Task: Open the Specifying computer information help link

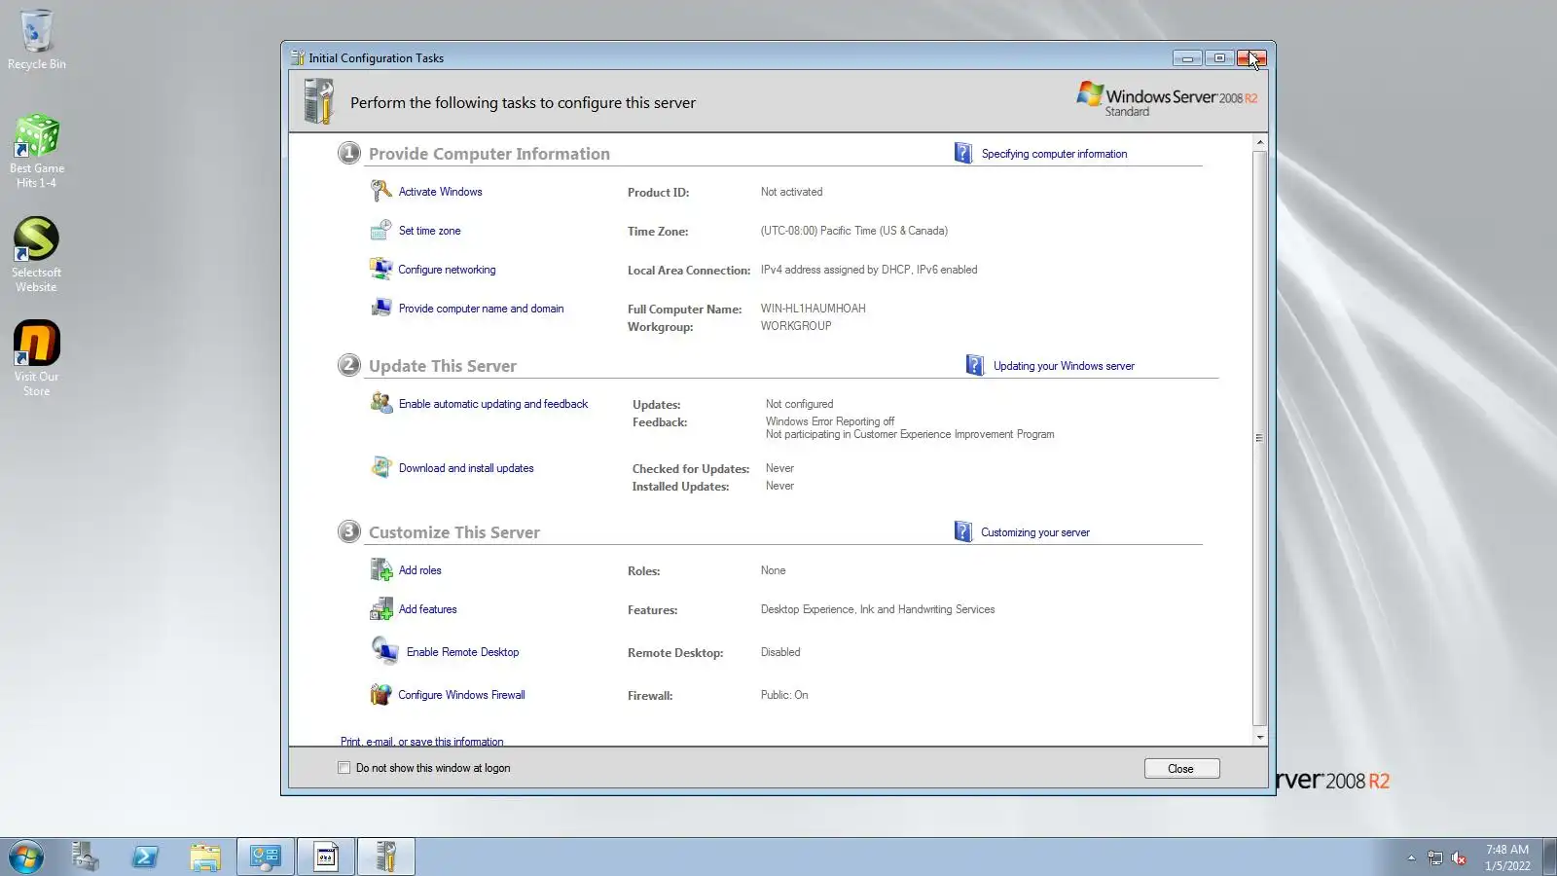Action: click(1054, 154)
